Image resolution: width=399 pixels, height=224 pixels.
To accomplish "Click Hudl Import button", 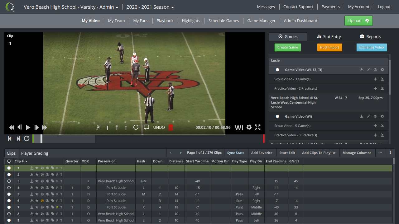I will pyautogui.click(x=329, y=47).
